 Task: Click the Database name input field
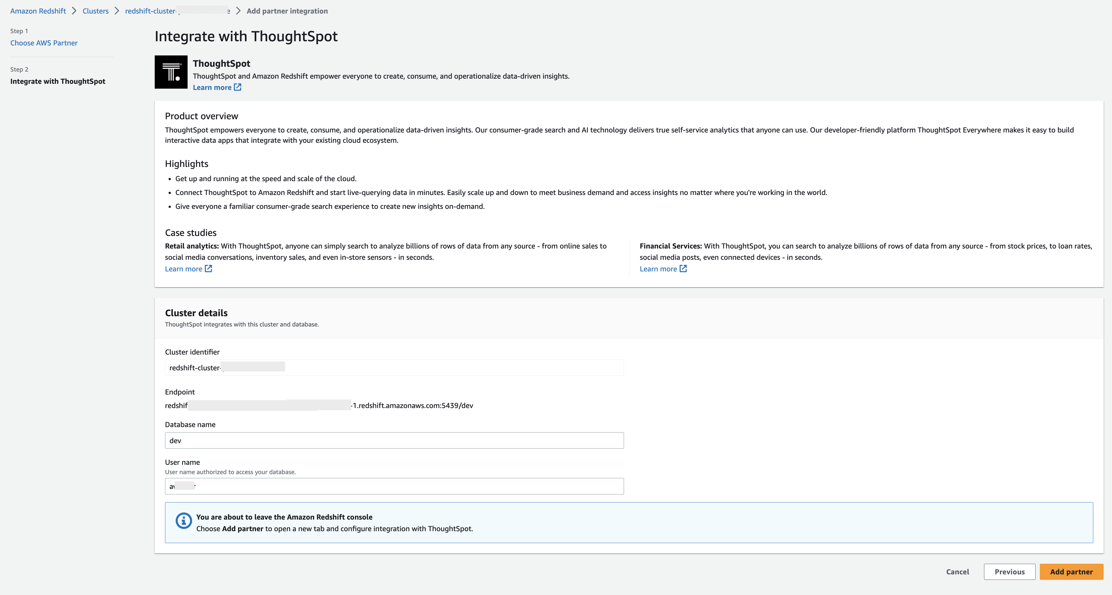pyautogui.click(x=394, y=440)
